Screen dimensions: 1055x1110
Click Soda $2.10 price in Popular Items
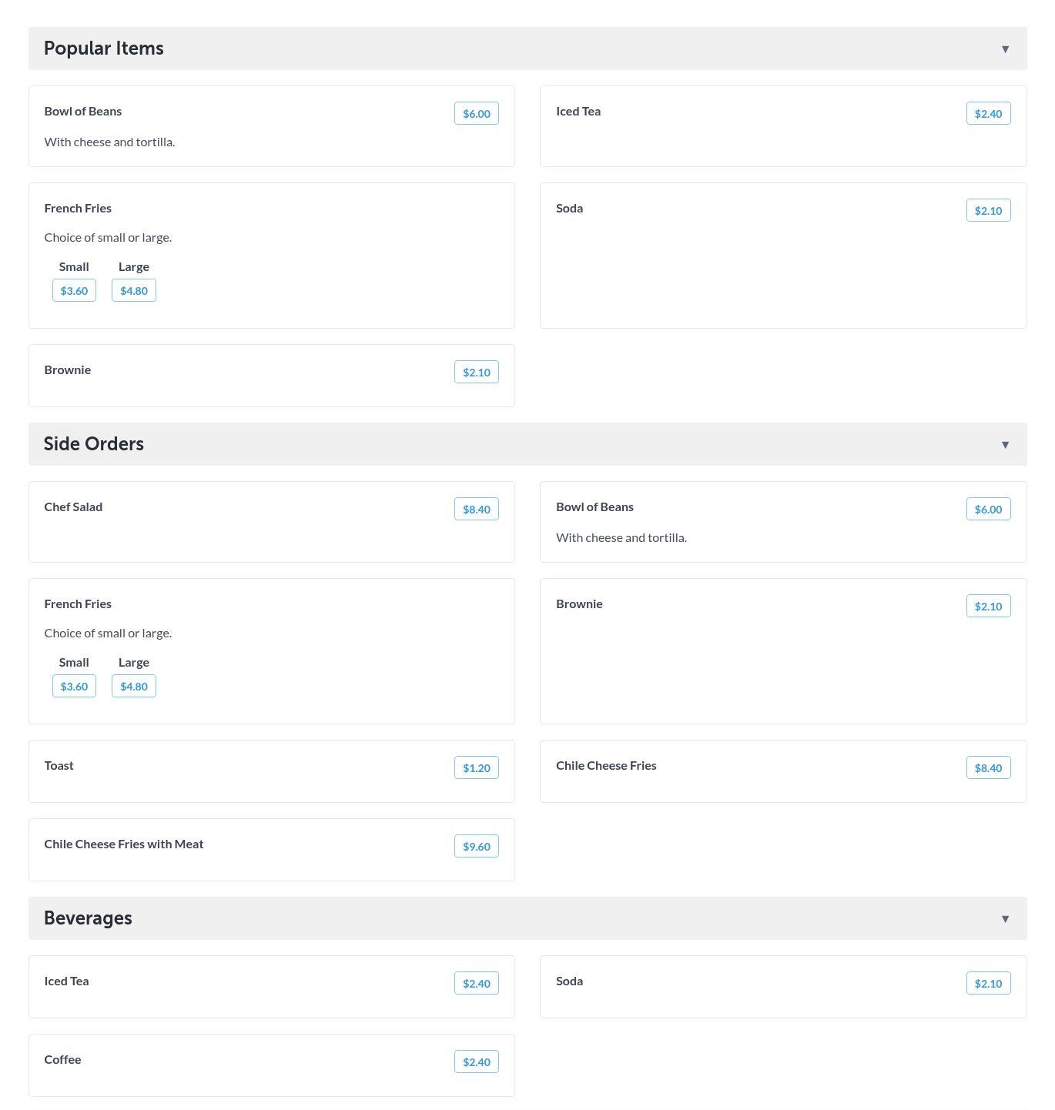click(x=988, y=211)
